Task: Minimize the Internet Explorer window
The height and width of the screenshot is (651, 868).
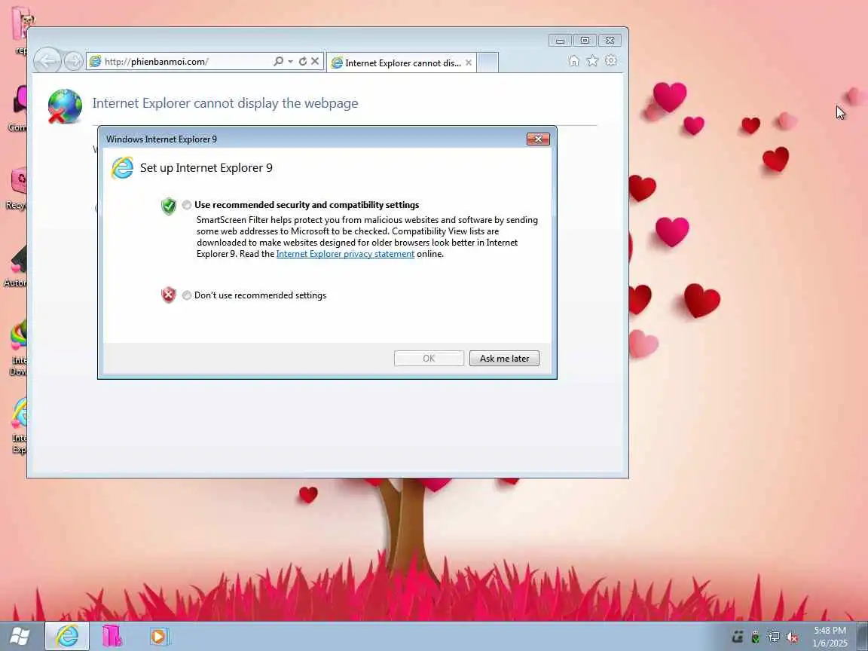Action: click(x=561, y=41)
